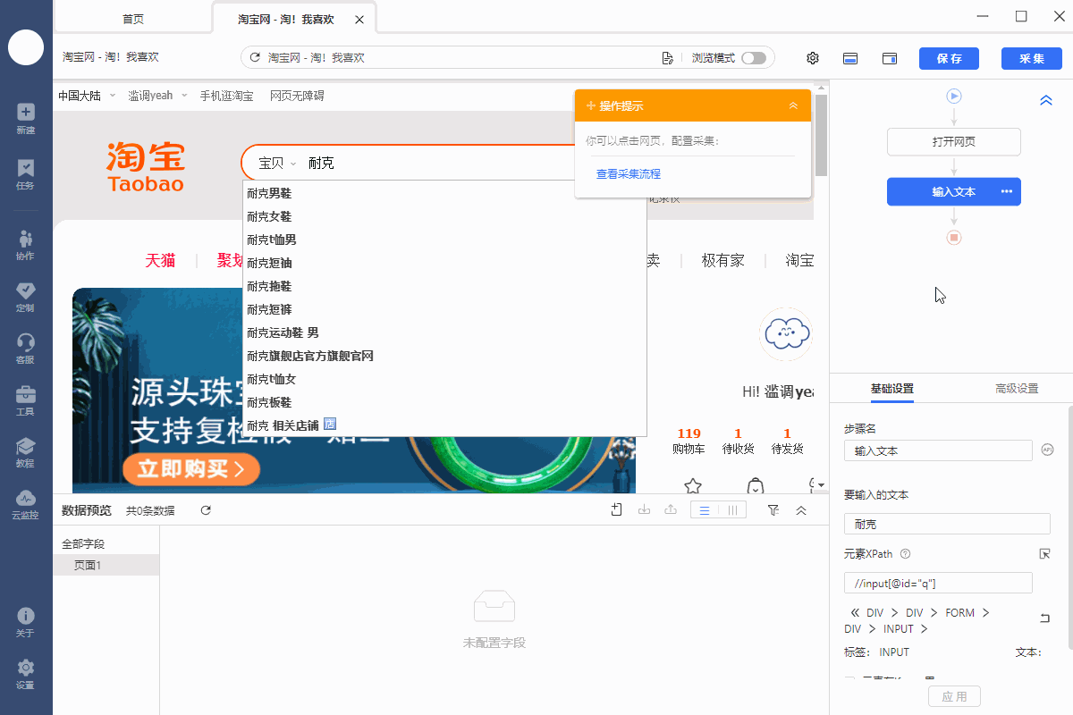The width and height of the screenshot is (1073, 715).
Task: Refresh the 数据预览 data preview
Action: point(206,510)
